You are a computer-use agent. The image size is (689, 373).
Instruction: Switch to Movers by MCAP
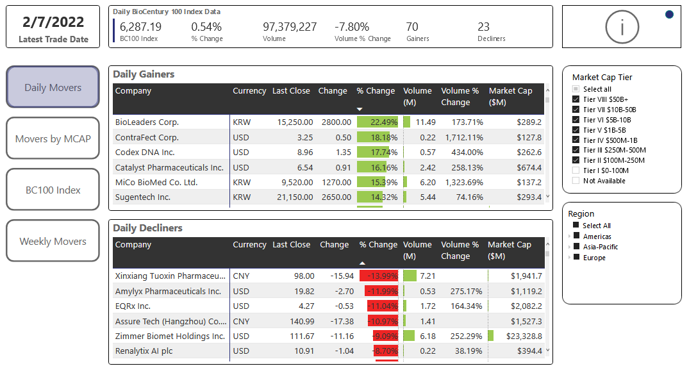53,138
